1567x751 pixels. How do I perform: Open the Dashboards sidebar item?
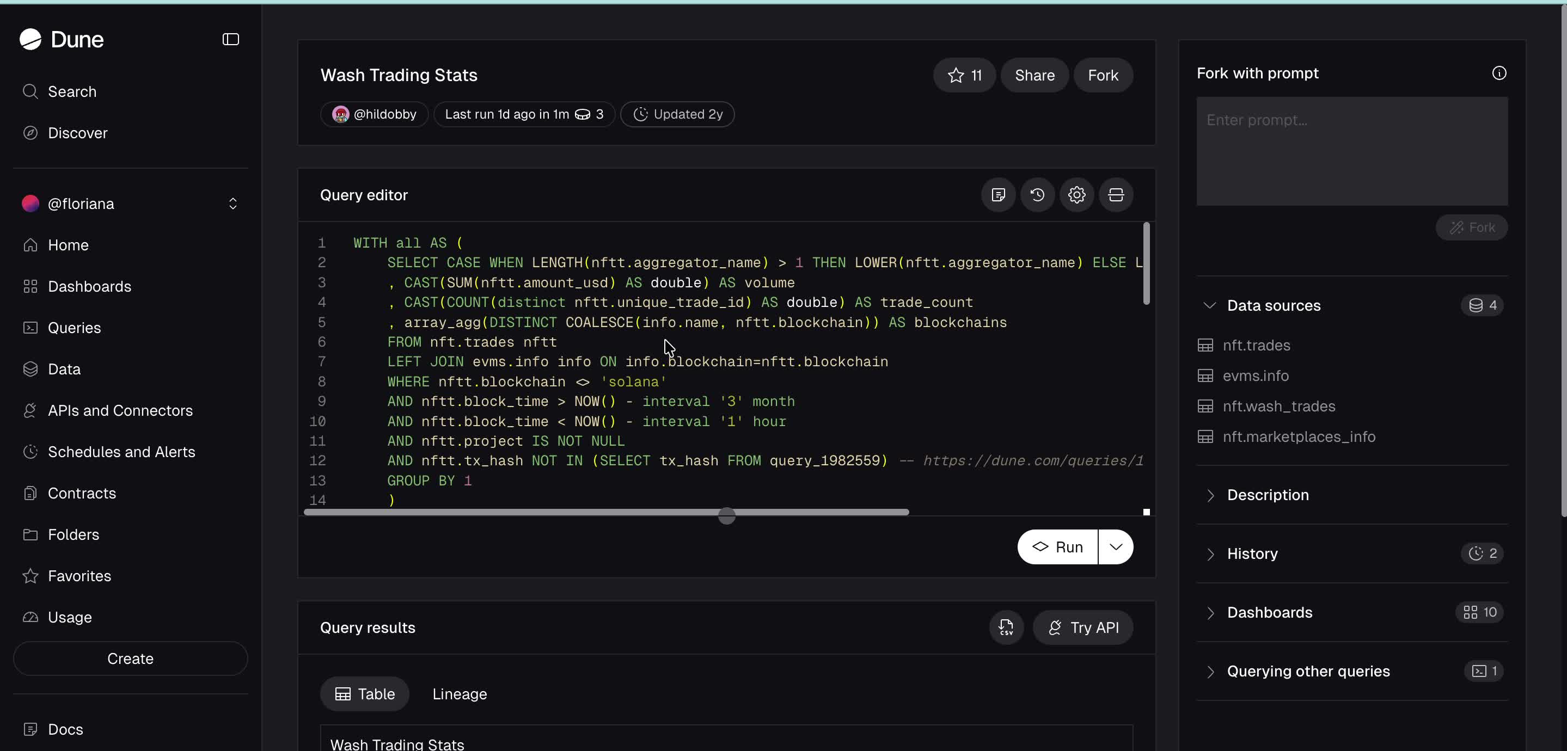click(131, 286)
